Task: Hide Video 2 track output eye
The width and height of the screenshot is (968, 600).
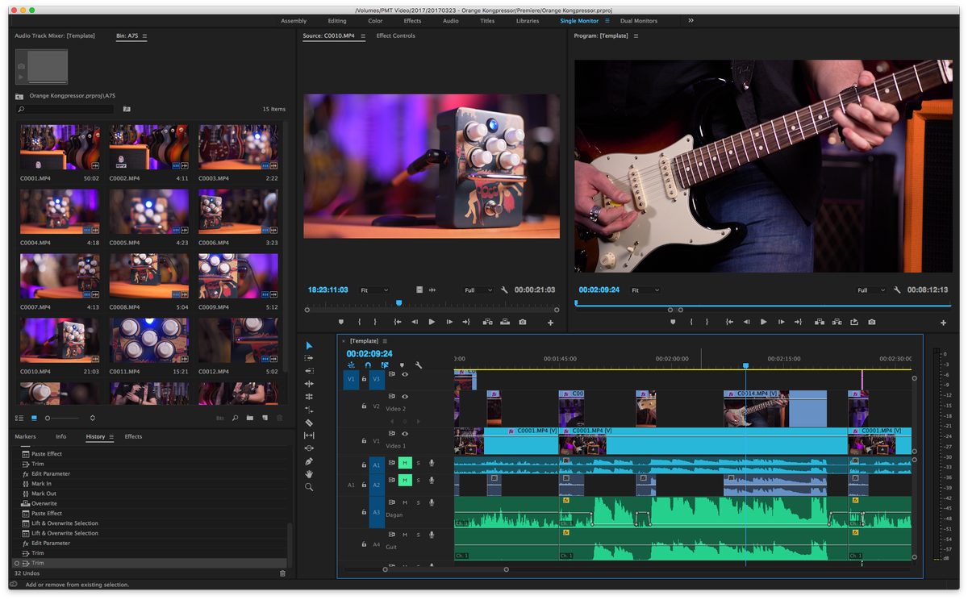Action: (405, 397)
